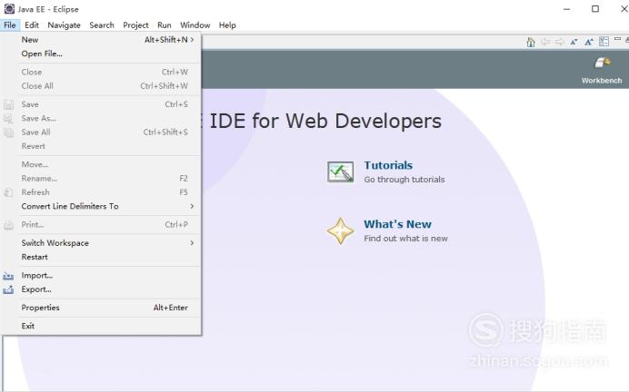Select Revert in File menu
Viewport: 629px width, 392px height.
tap(101, 146)
